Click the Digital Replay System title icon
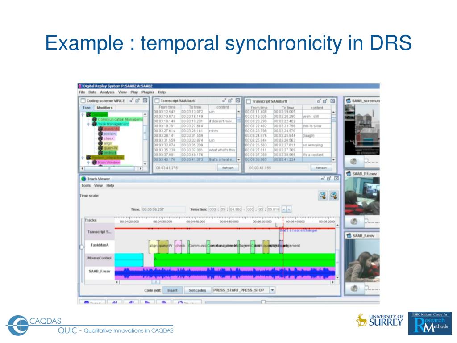Screen dimensions: 457x343 [x=80, y=86]
